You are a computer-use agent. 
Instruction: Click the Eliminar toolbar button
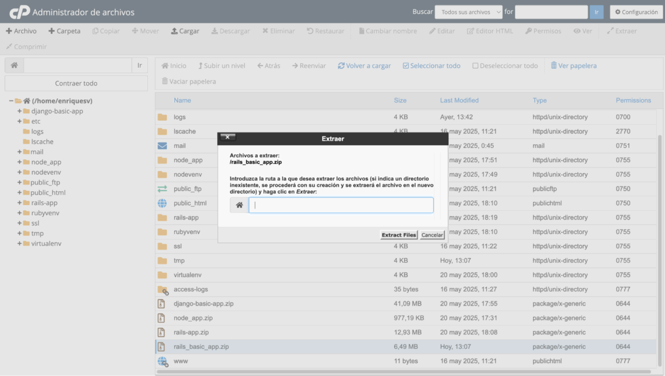coord(279,31)
